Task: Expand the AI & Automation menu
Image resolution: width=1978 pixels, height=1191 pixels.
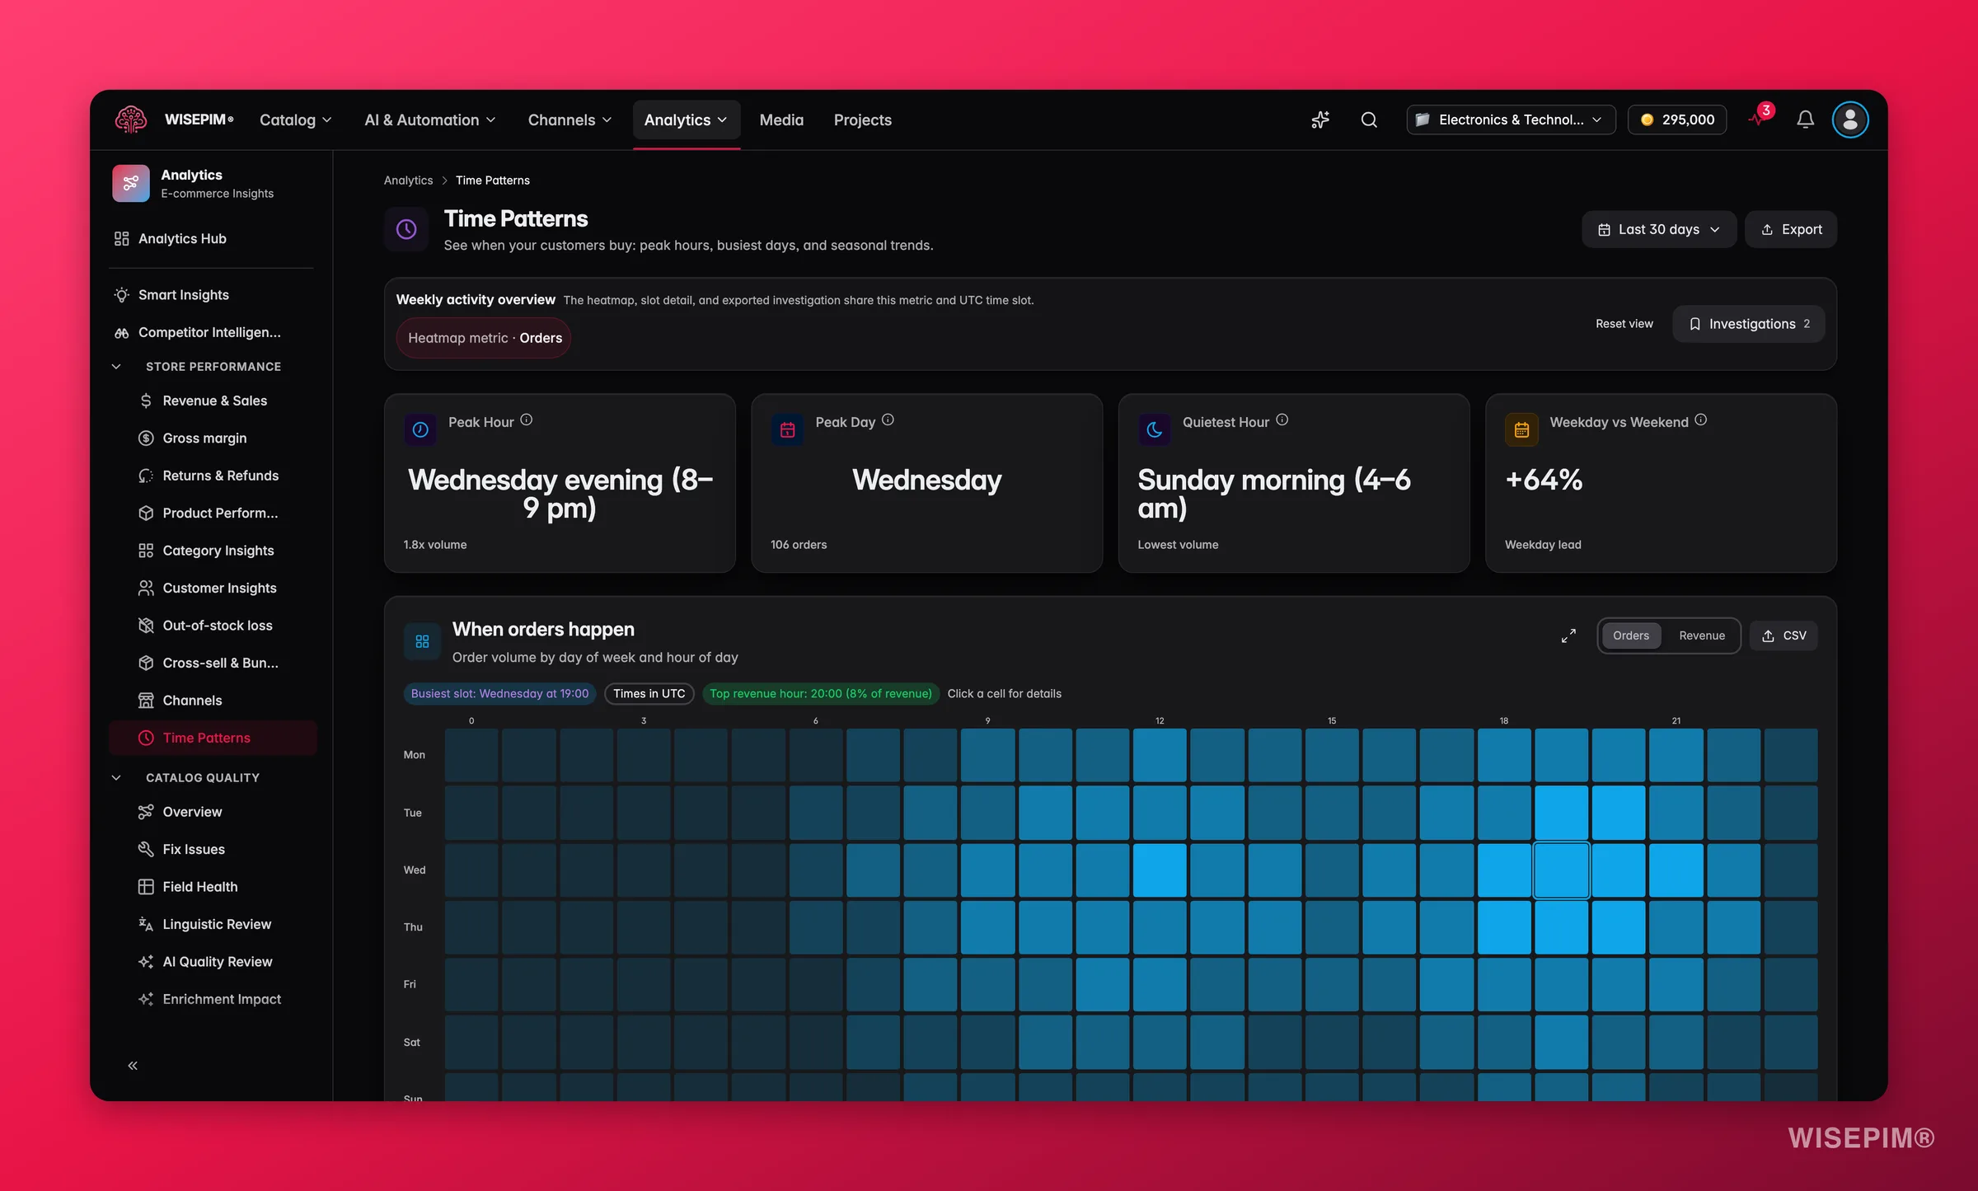Action: [x=430, y=120]
